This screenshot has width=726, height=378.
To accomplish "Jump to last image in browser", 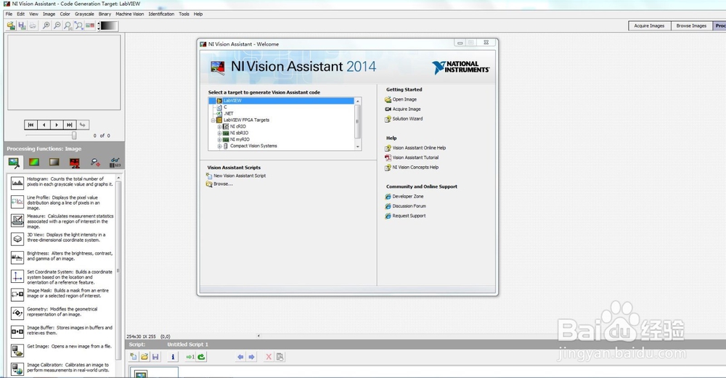I will tap(70, 125).
